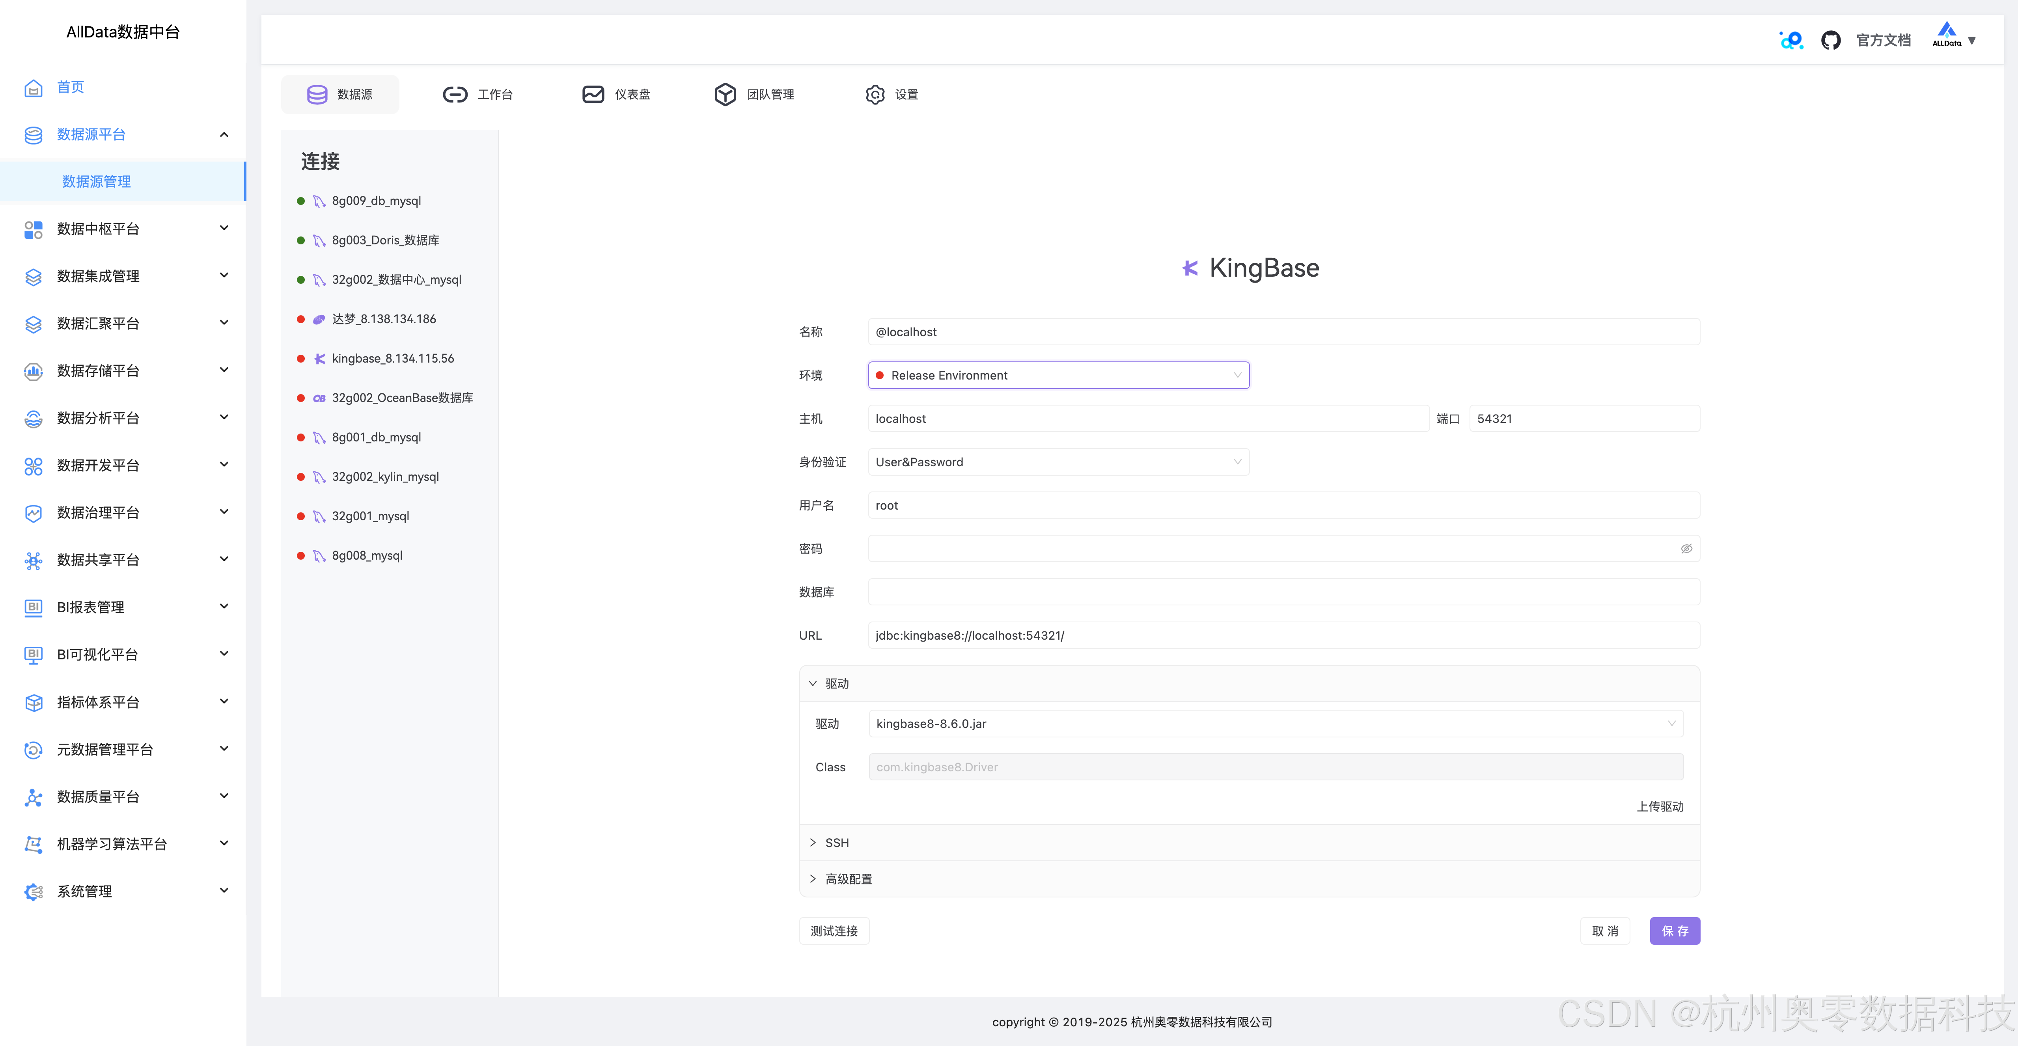Toggle password visibility eye icon

click(1686, 549)
